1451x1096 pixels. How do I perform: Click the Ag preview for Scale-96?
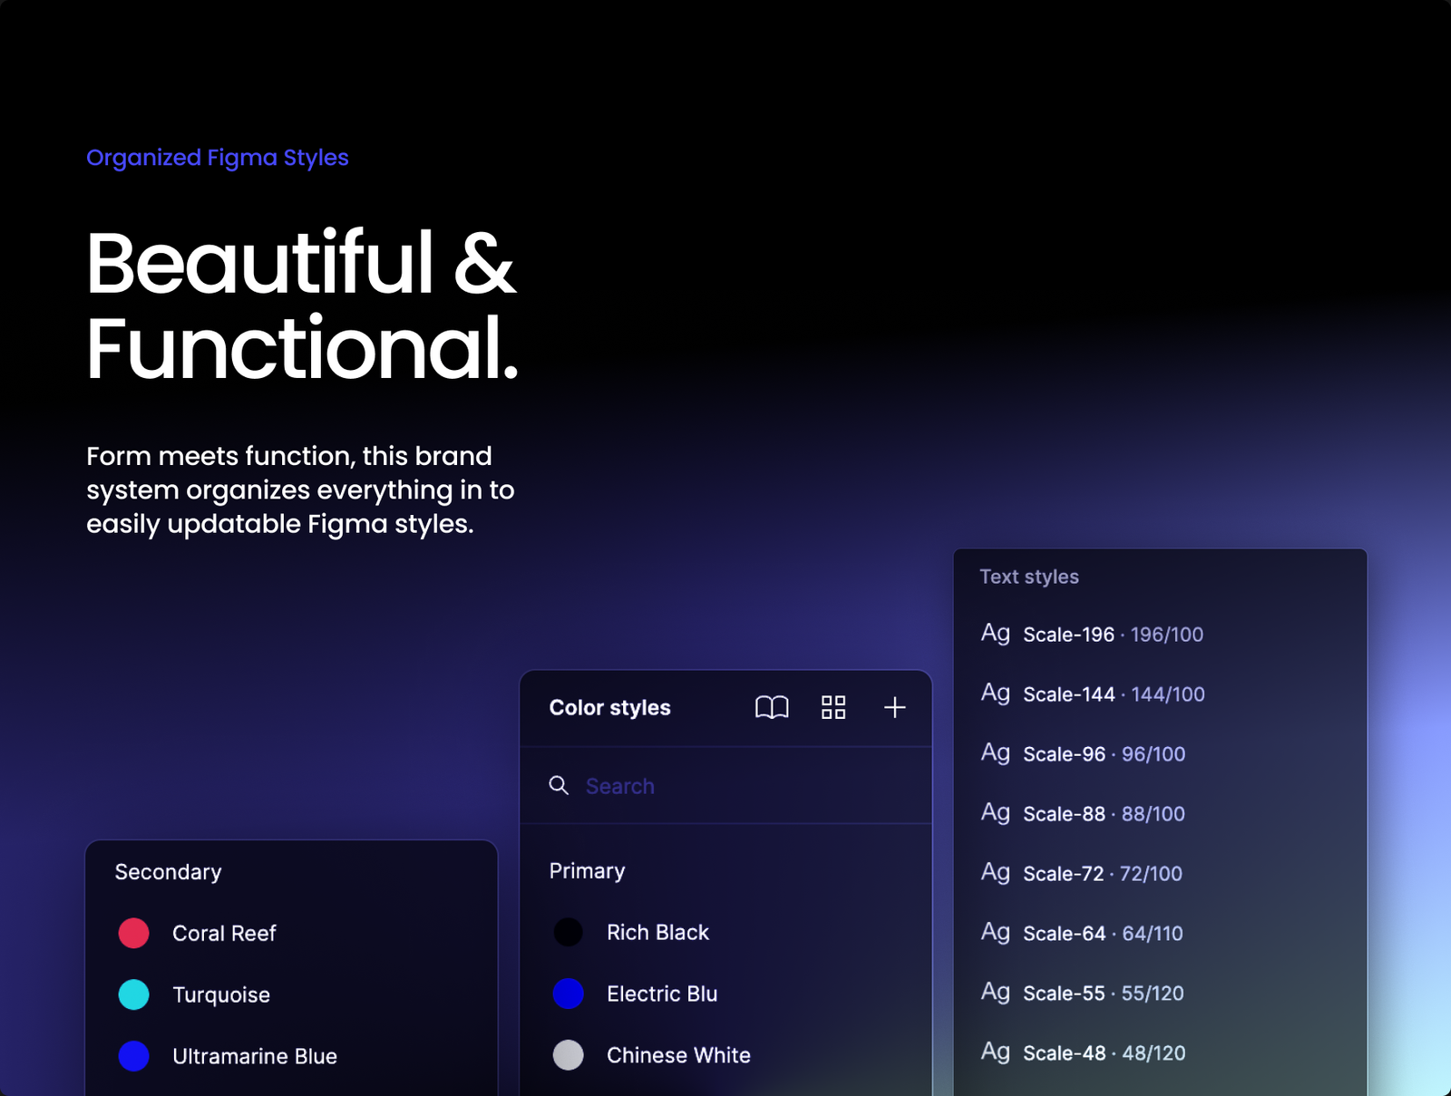[x=995, y=753]
